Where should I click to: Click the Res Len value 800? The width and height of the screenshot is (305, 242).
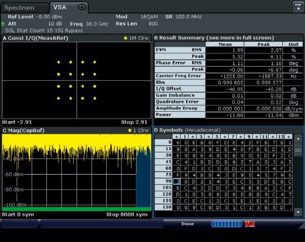tap(153, 24)
